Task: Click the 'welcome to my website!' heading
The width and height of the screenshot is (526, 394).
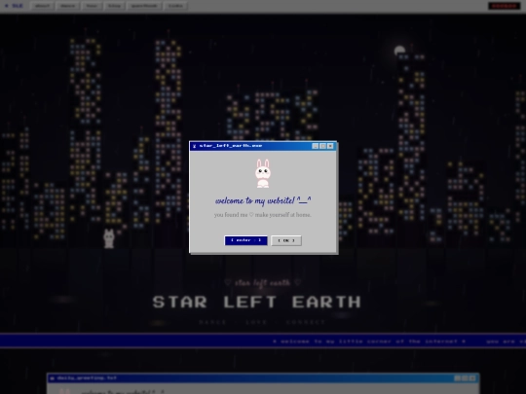Action: pos(263,200)
